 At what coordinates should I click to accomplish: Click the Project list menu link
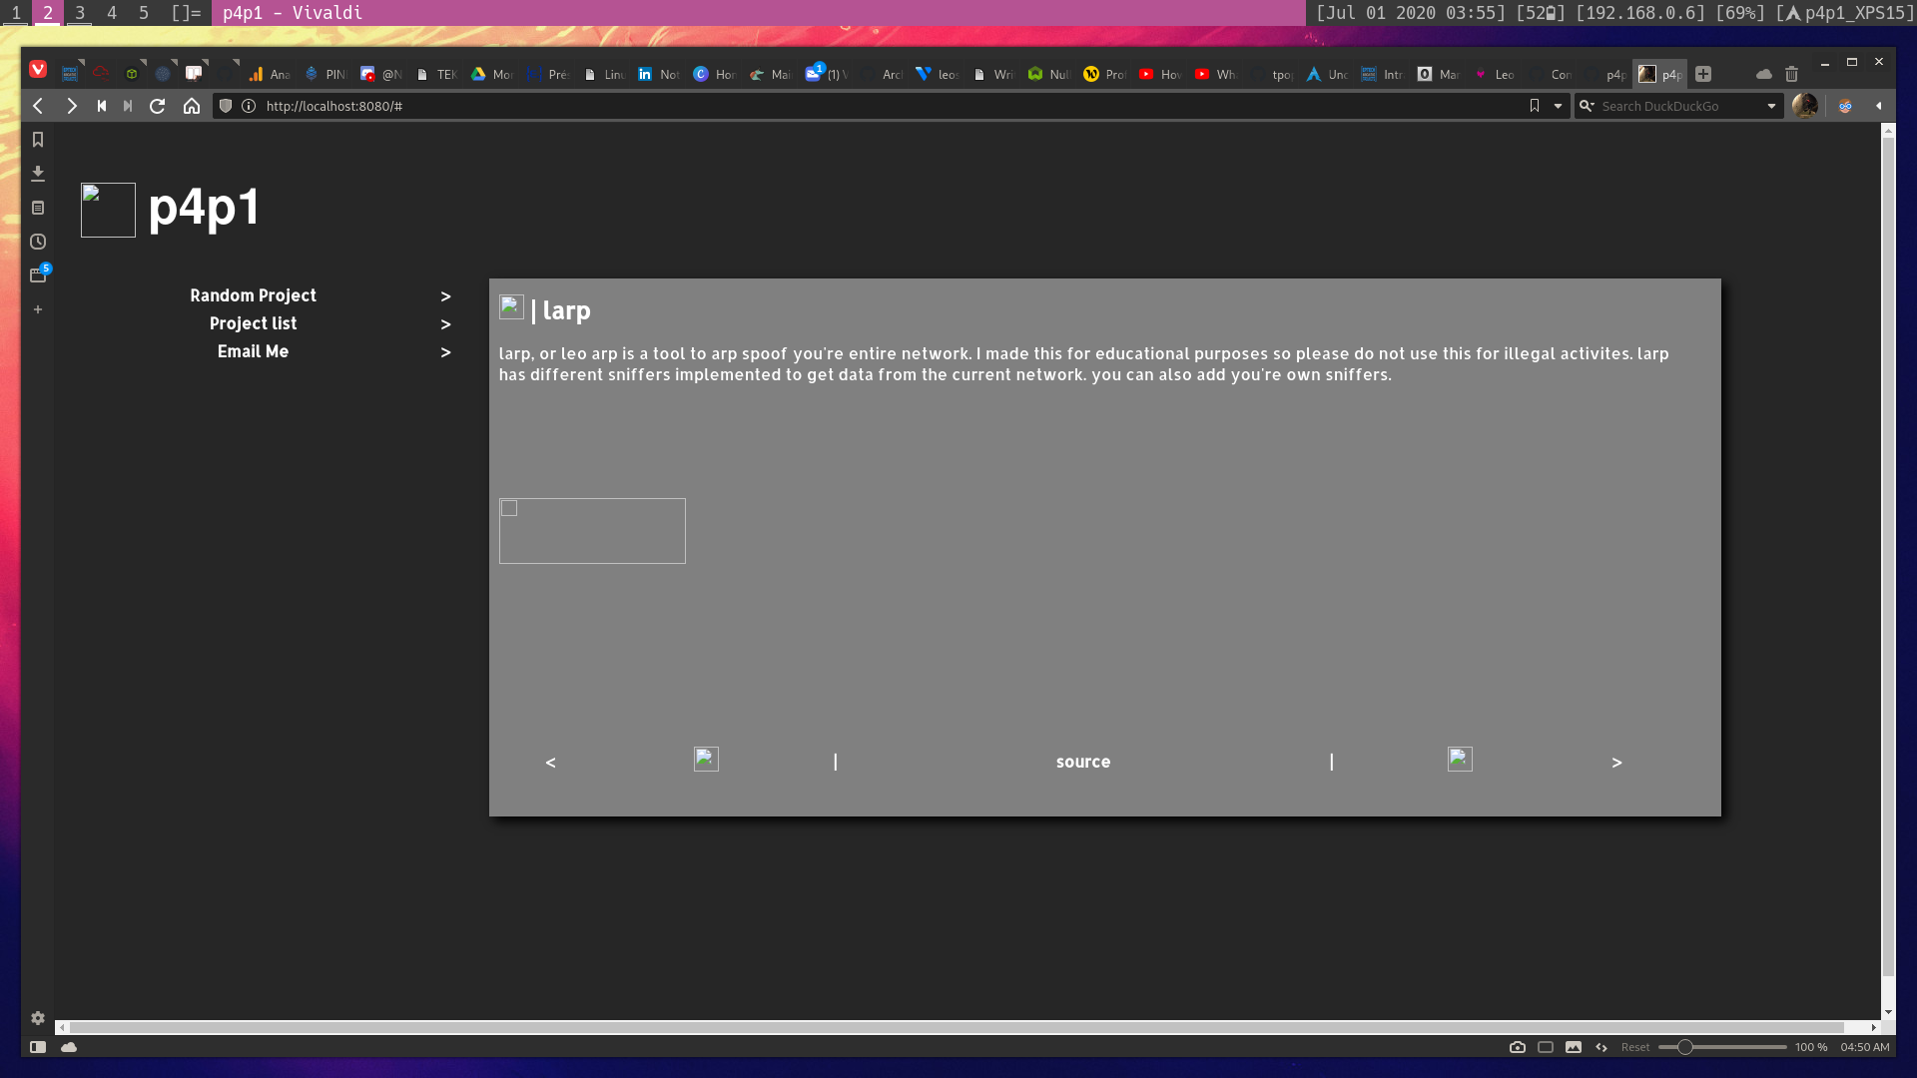coord(253,323)
